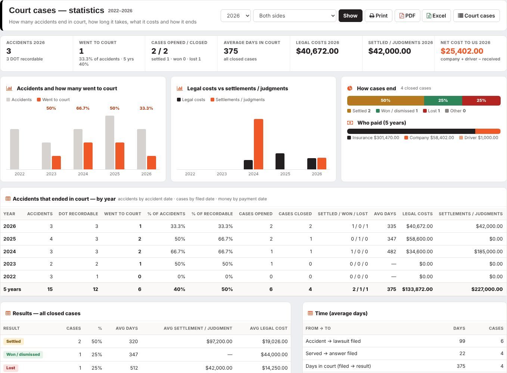The width and height of the screenshot is (507, 373).
Task: Click the Served → answer filed row
Action: tap(404, 353)
